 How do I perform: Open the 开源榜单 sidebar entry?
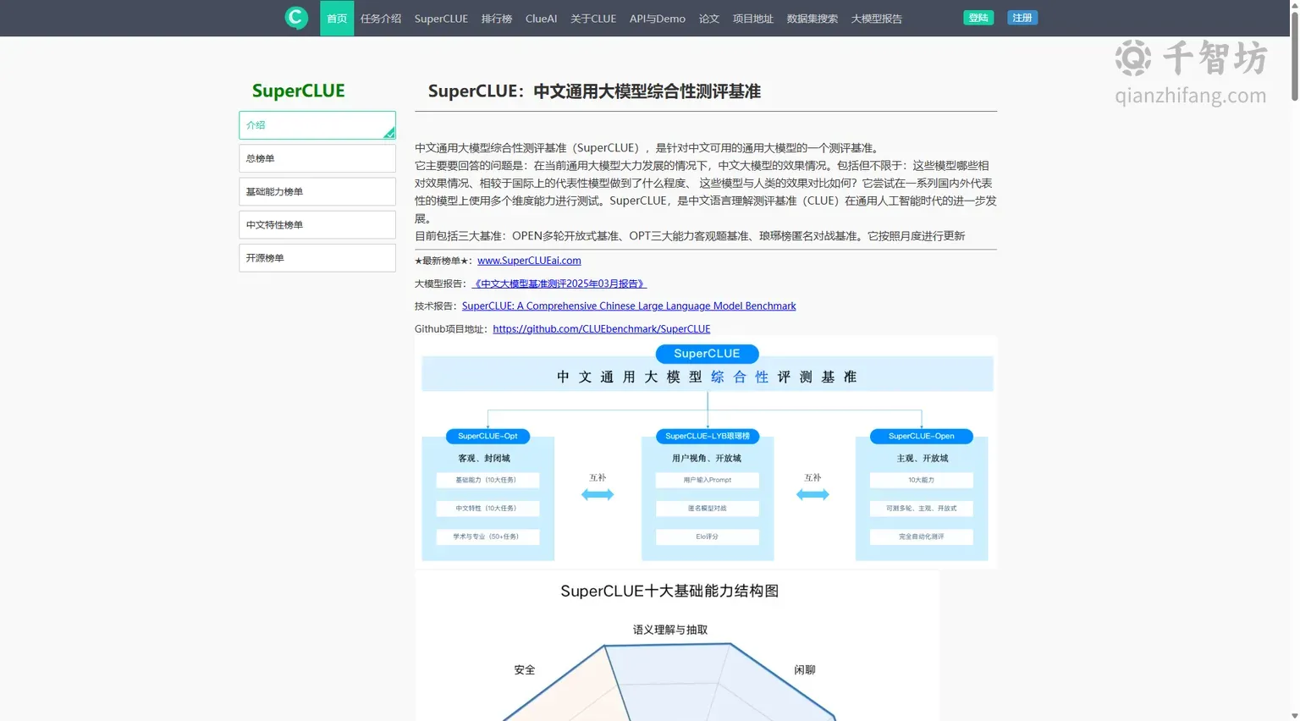317,257
